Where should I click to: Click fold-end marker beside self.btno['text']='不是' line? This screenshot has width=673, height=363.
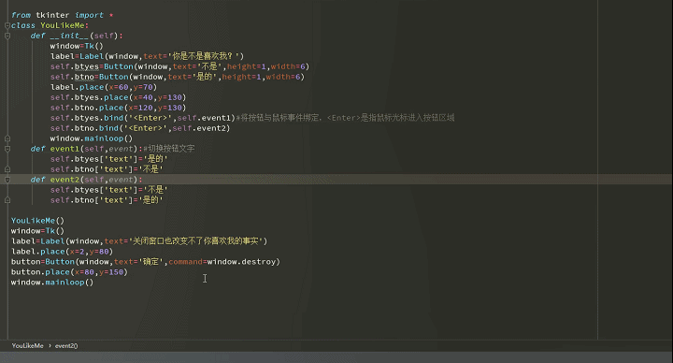[7, 169]
